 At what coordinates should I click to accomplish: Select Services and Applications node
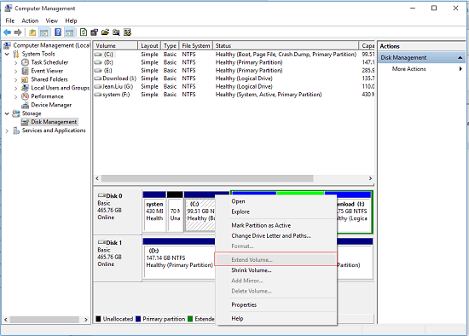pos(54,130)
